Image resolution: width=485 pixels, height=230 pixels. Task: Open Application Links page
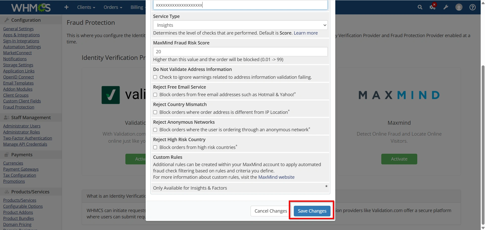[19, 71]
